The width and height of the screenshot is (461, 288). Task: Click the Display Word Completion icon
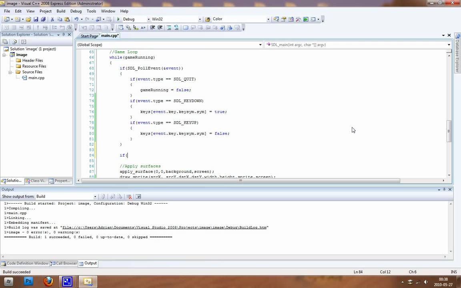tap(143, 28)
